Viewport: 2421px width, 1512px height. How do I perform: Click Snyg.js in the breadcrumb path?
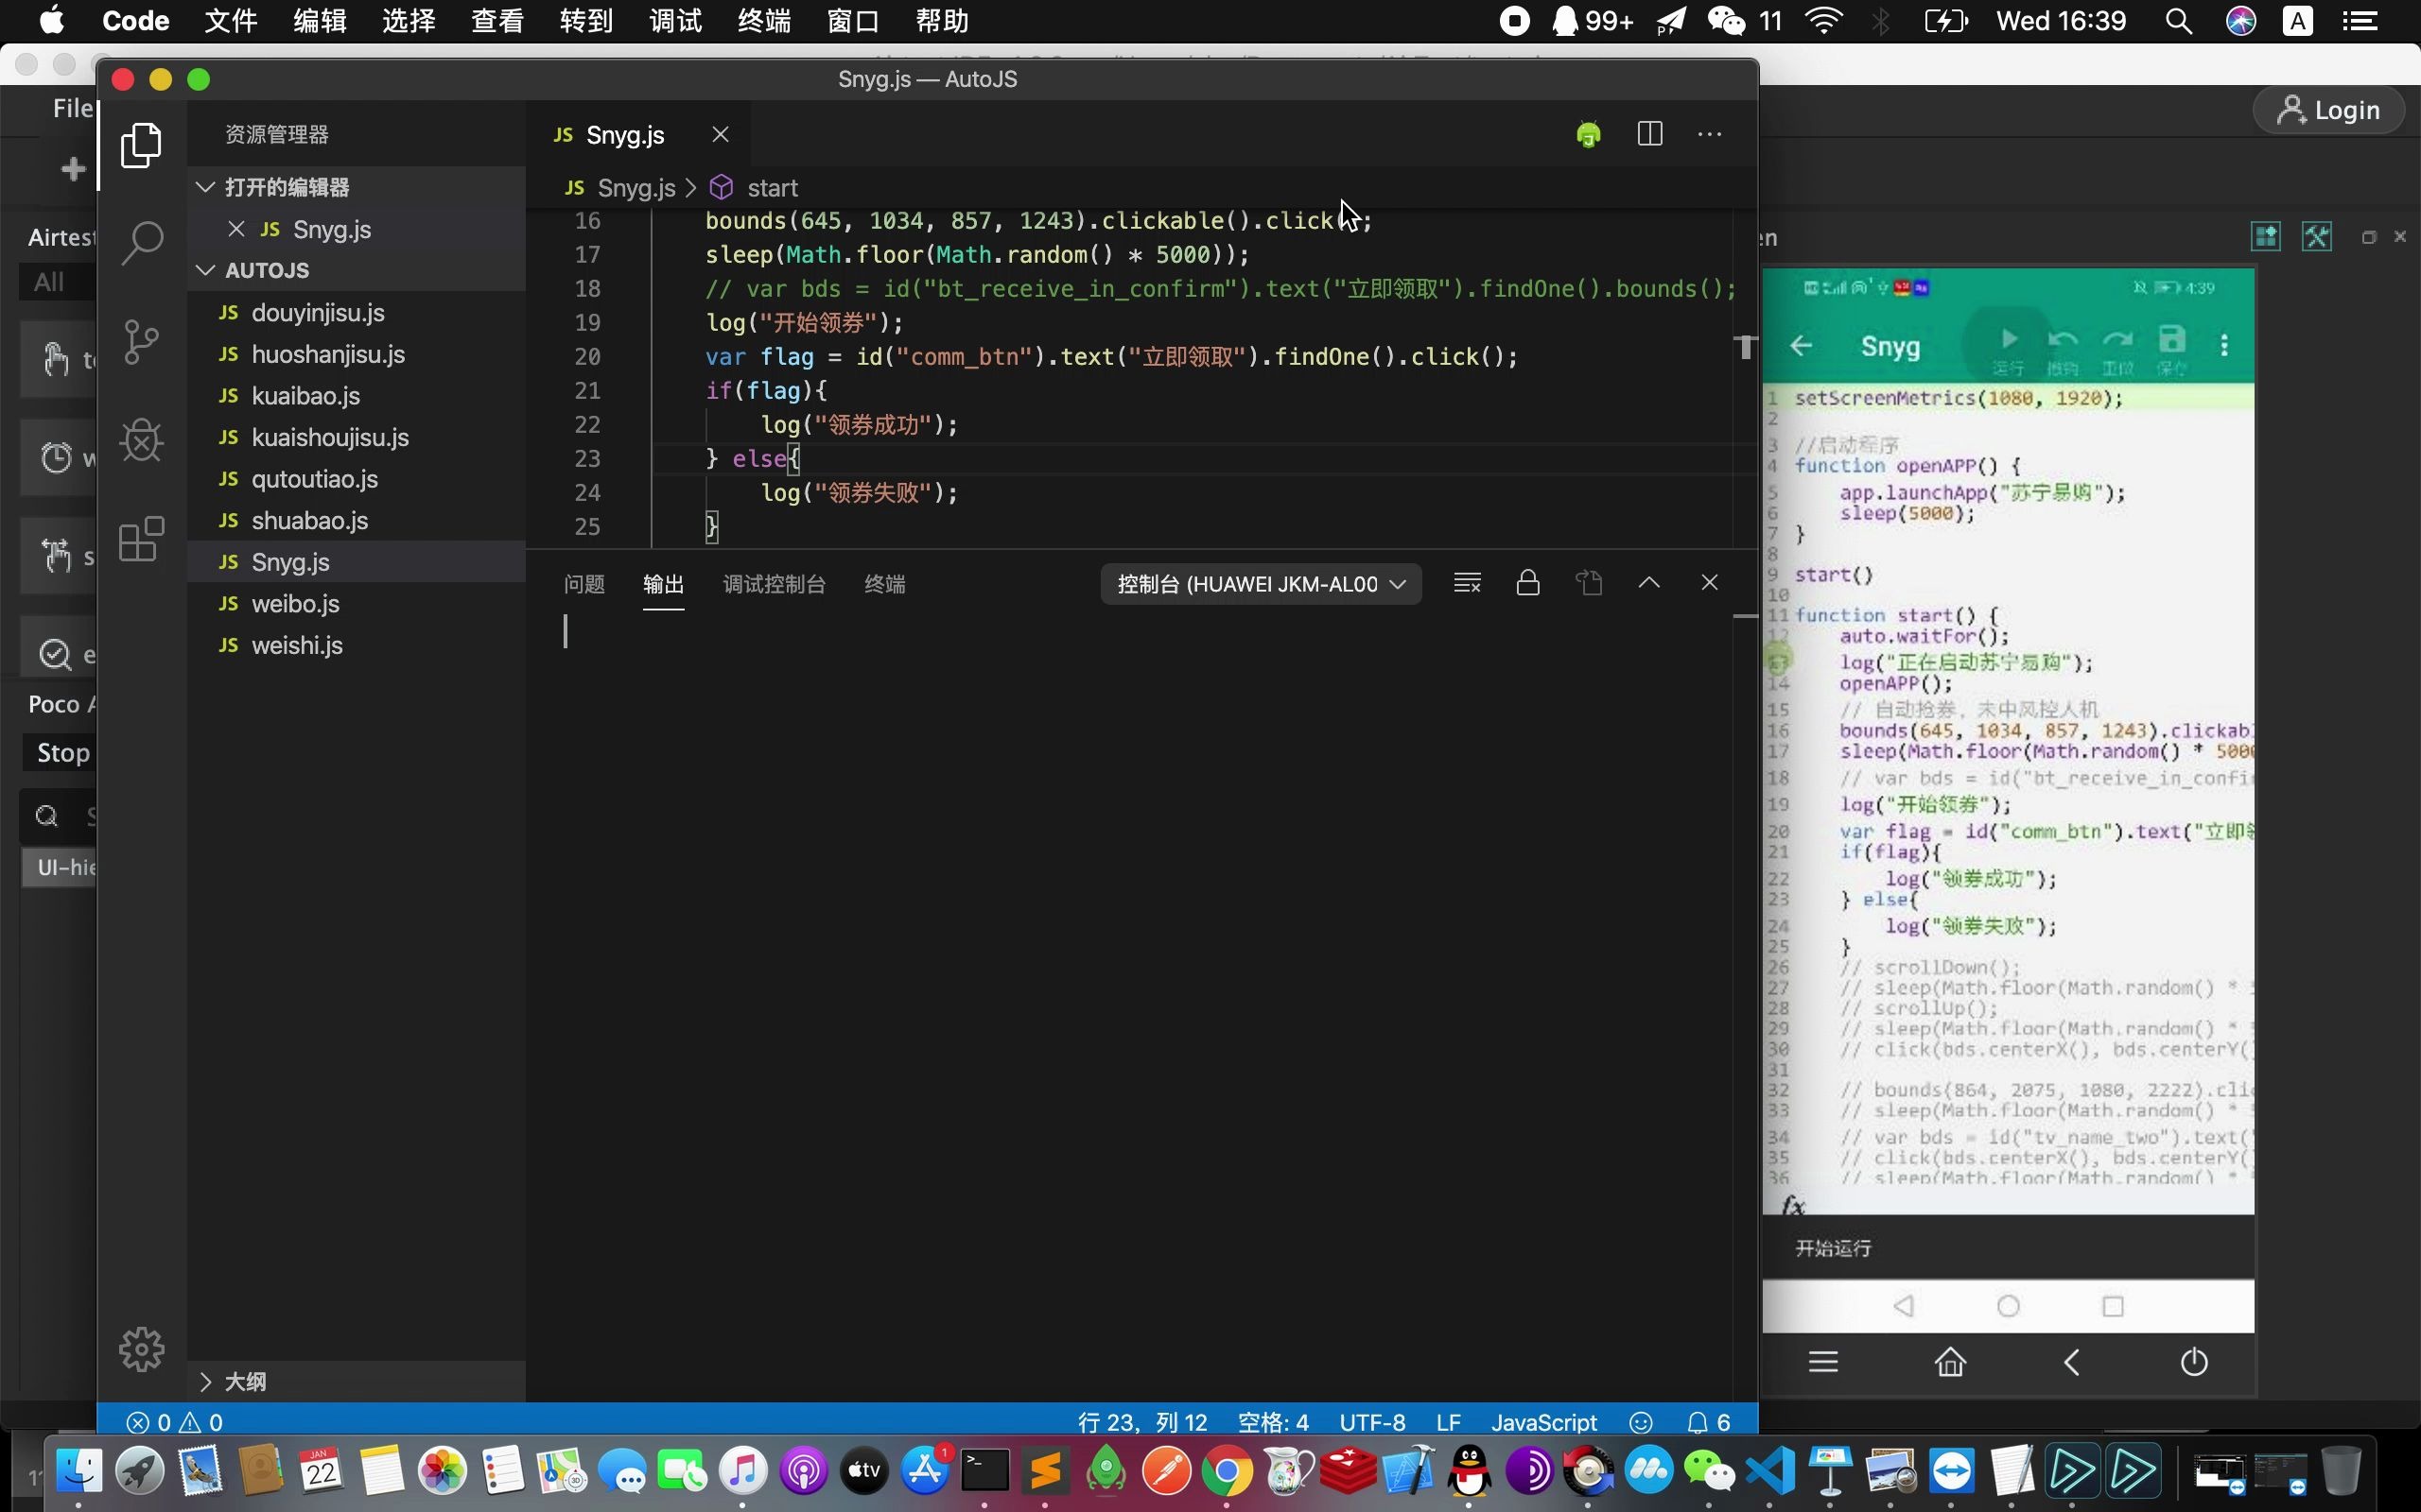(636, 188)
